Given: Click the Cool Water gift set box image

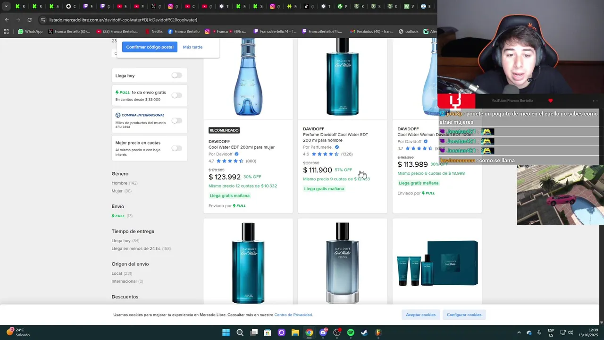Looking at the screenshot, I should pyautogui.click(x=437, y=263).
